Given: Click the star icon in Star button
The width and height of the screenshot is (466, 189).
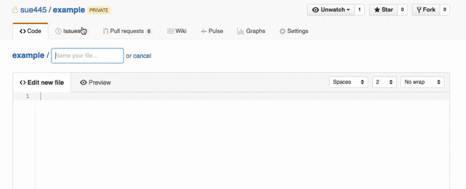Looking at the screenshot, I should point(377,10).
